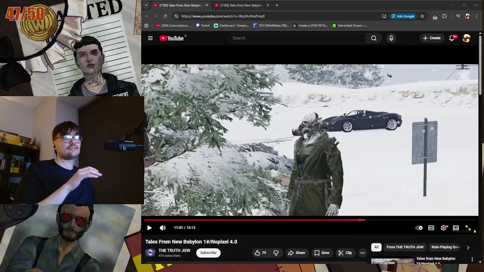Open the Chrome three-dot menu
484x272 pixels.
476,16
